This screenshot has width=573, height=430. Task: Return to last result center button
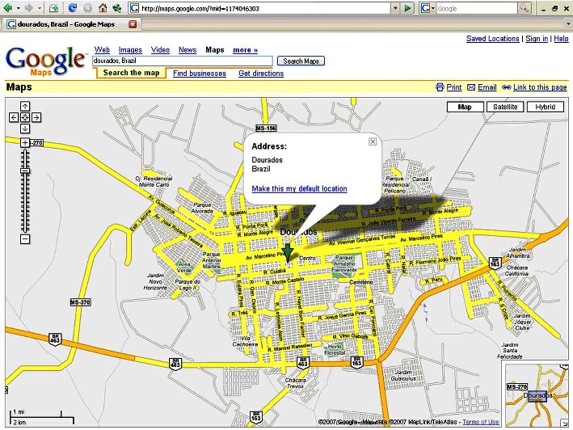point(25,117)
